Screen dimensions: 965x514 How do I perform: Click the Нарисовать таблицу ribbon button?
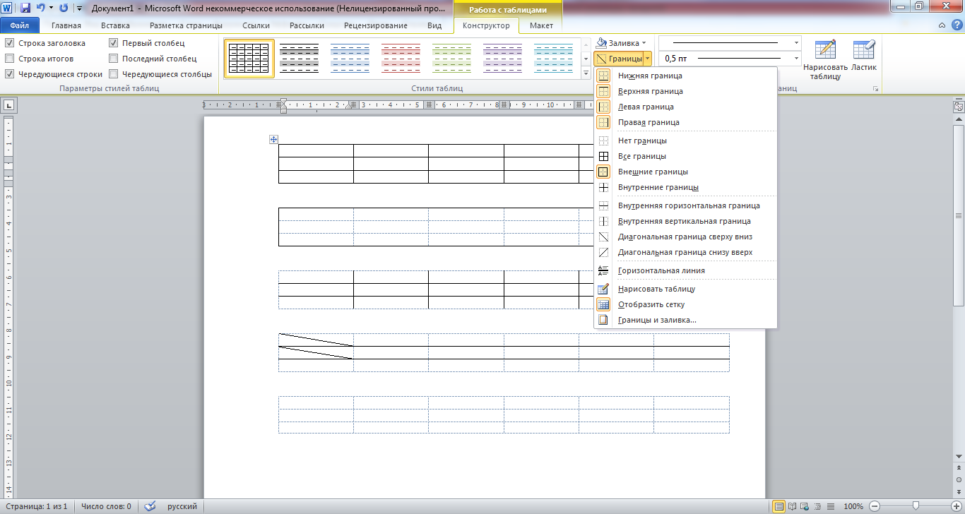(825, 60)
